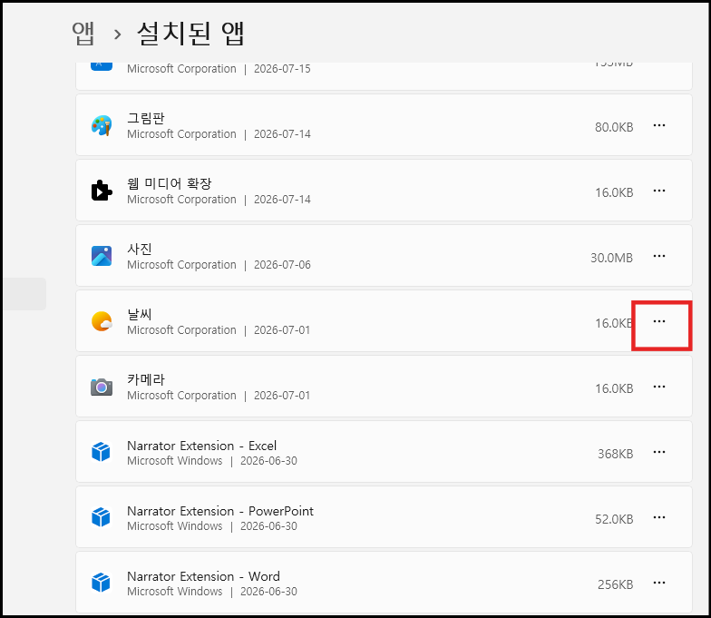The height and width of the screenshot is (618, 711).
Task: Click the 52.0KB size value
Action: (614, 519)
